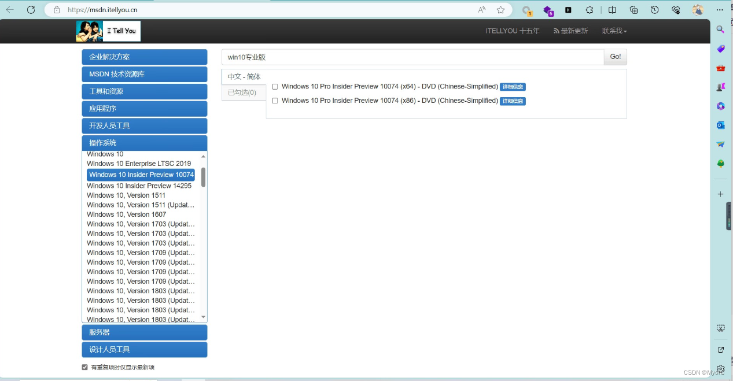
Task: Check the Windows 10 Pro 10074 x64 DVD box
Action: 275,87
